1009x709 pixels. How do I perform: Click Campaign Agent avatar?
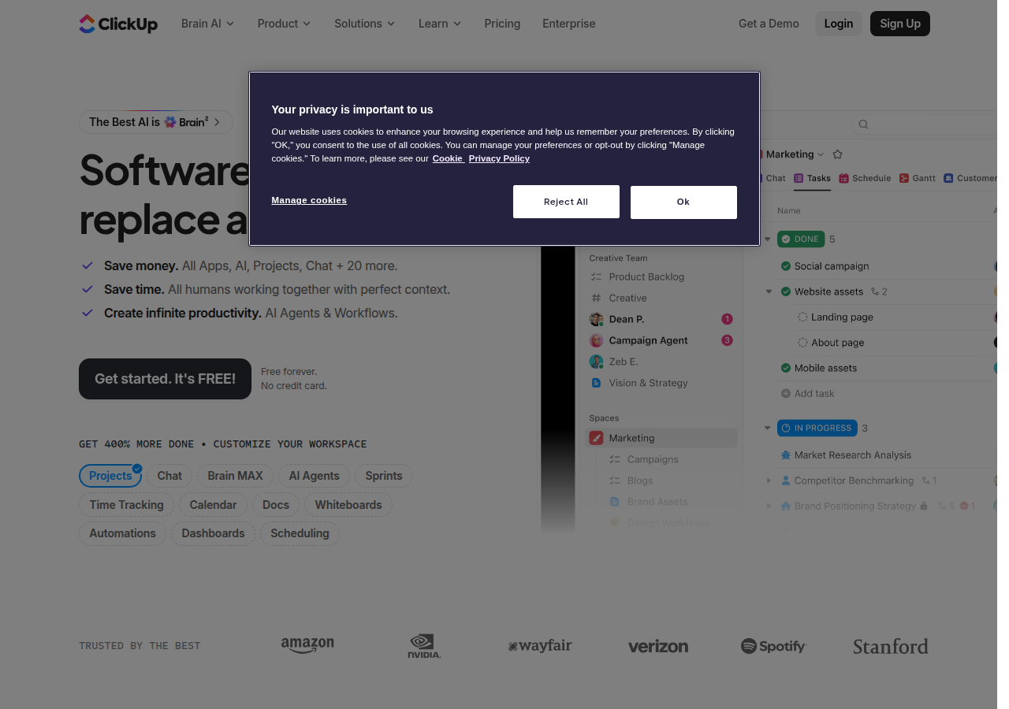pyautogui.click(x=596, y=340)
